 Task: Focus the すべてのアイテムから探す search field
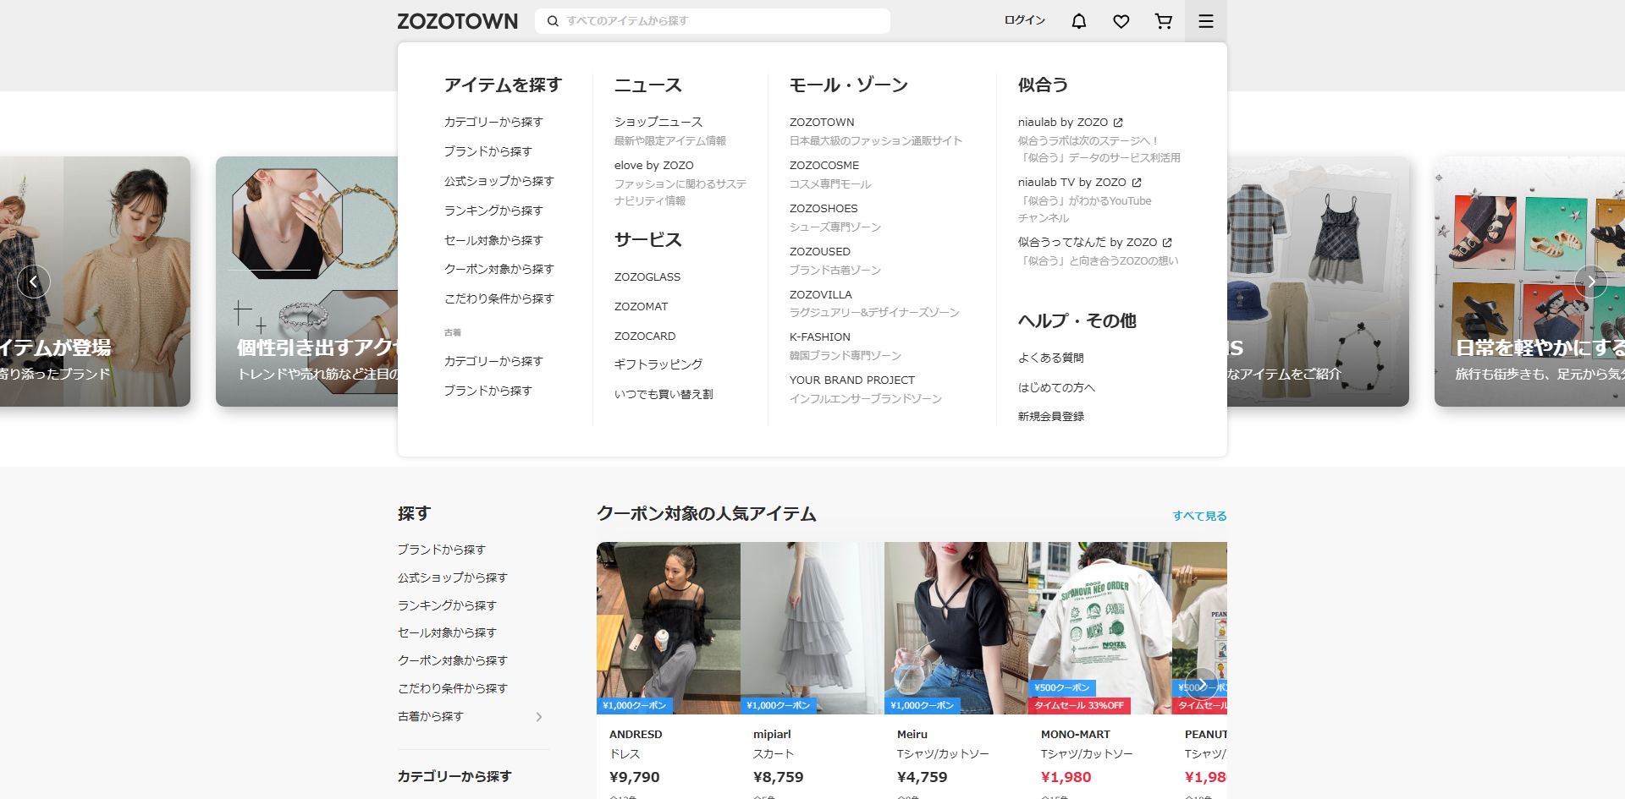(x=713, y=21)
